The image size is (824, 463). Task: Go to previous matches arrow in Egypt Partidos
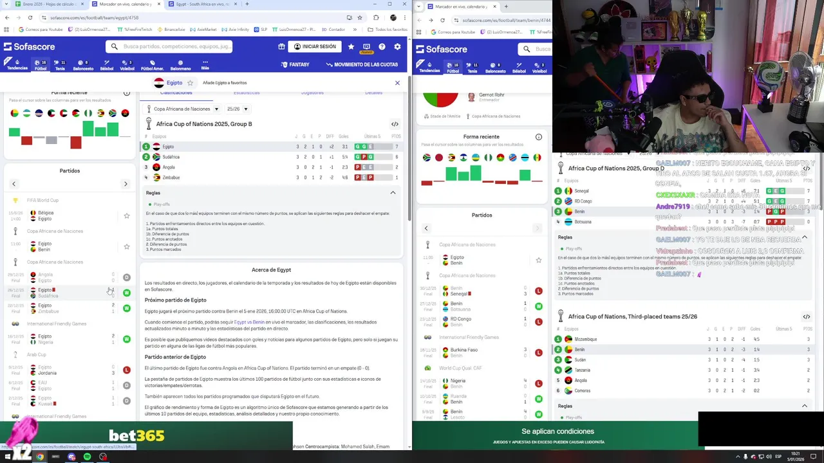(14, 184)
